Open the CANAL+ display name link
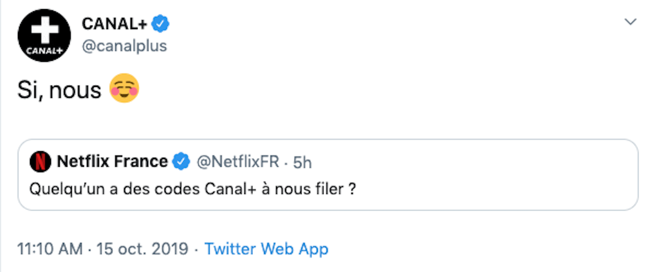Screen dimensions: 653x272 click(x=114, y=24)
